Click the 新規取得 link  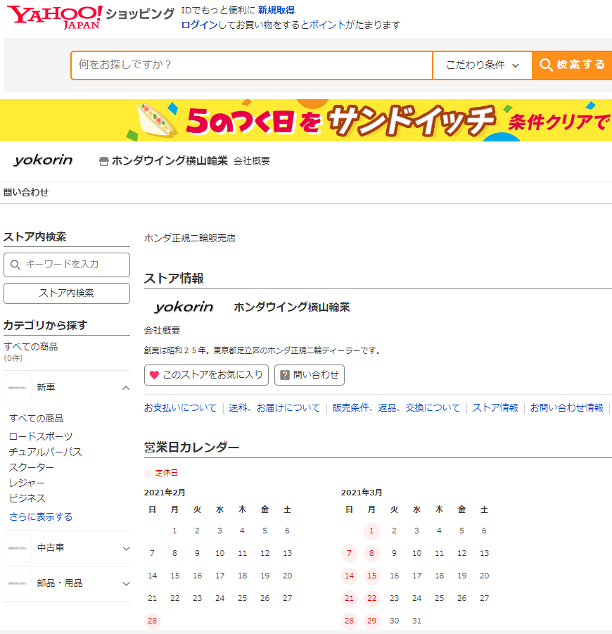pos(276,10)
